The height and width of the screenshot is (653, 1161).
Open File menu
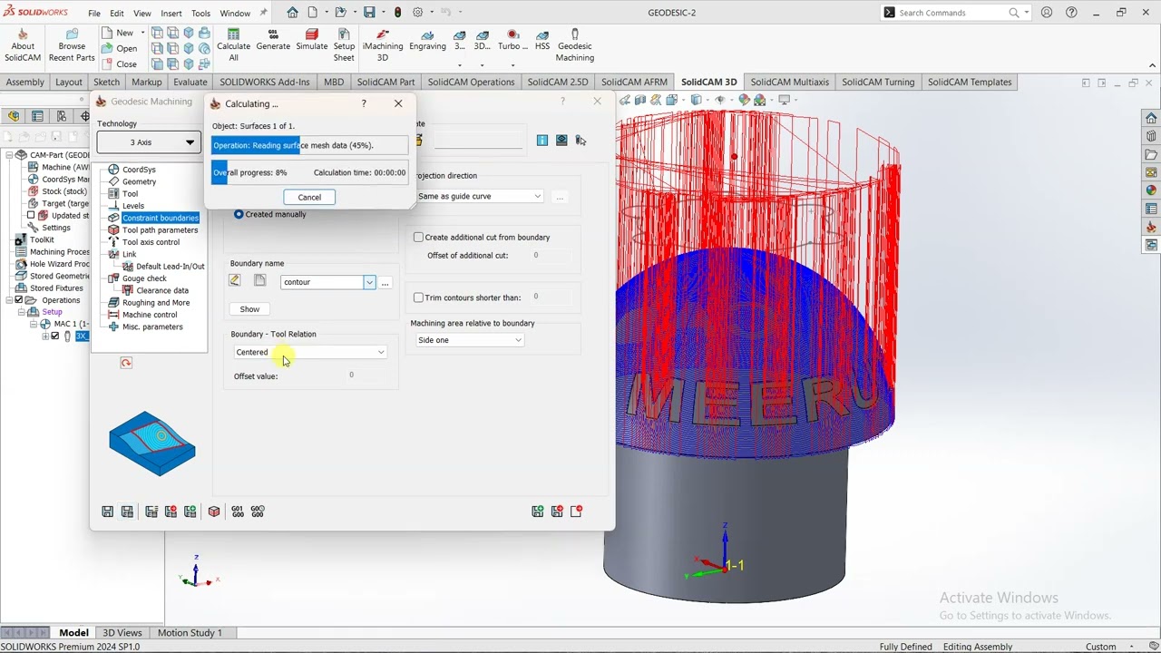pyautogui.click(x=94, y=14)
